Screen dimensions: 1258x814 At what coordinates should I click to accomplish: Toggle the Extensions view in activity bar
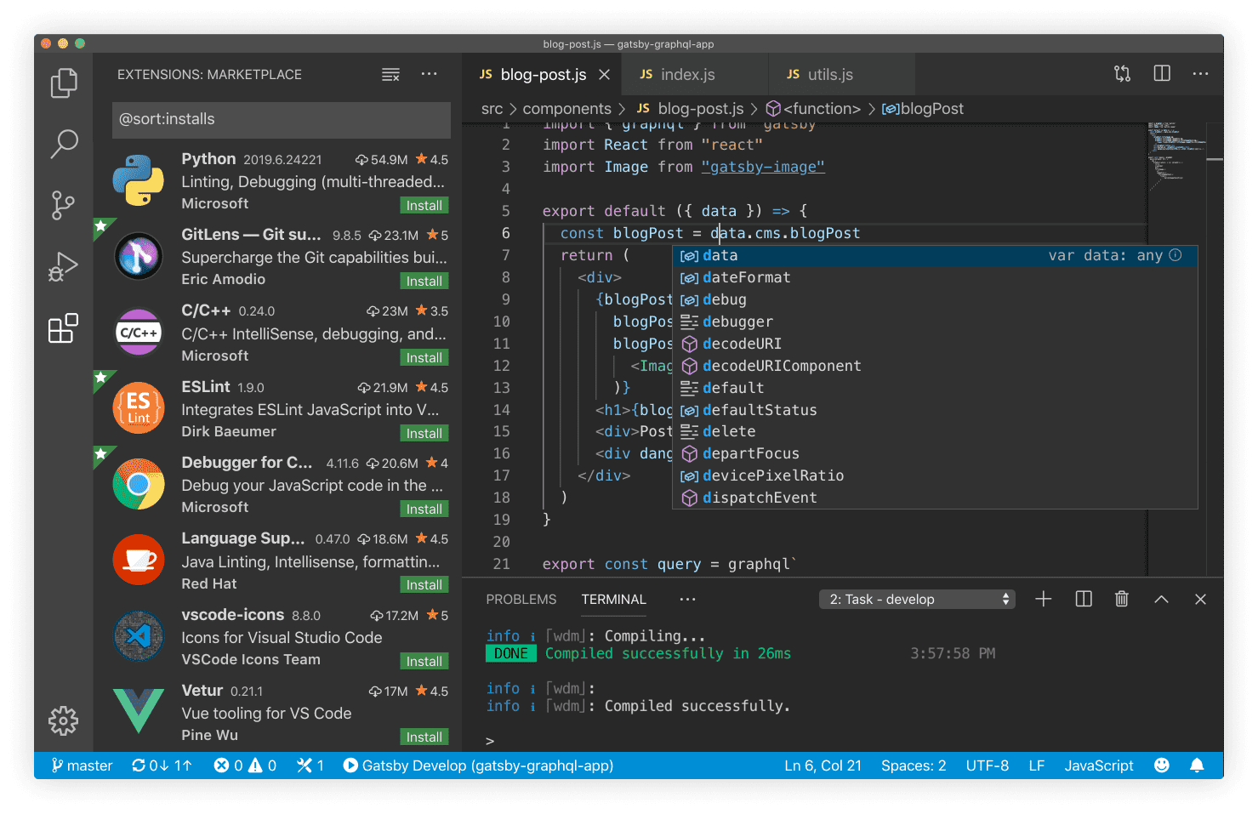[x=63, y=328]
